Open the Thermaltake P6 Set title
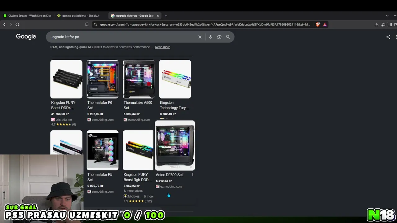 100,105
